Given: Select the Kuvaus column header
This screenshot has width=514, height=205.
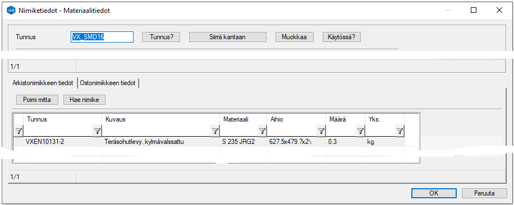Looking at the screenshot, I should (161, 120).
